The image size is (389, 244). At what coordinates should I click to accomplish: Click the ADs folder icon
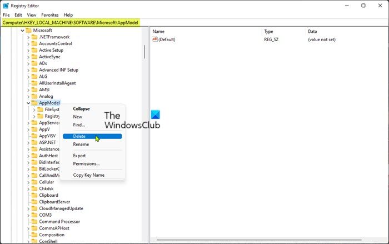point(34,63)
